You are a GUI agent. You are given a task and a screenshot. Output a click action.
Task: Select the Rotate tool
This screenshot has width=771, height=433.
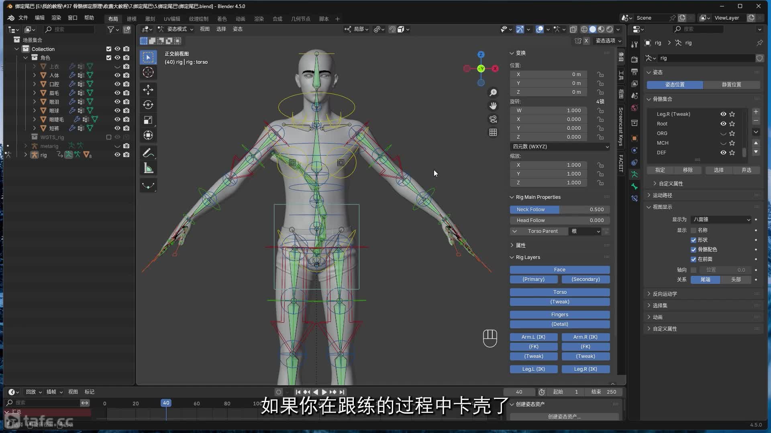(148, 105)
